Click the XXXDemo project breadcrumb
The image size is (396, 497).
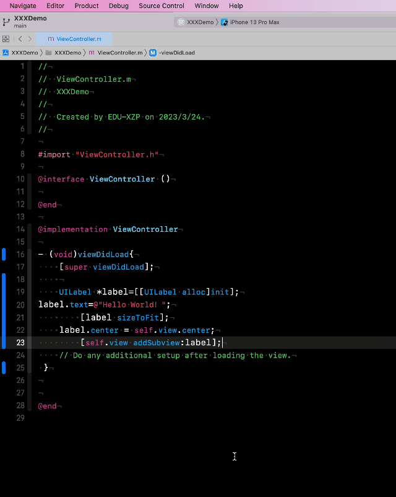(x=25, y=53)
